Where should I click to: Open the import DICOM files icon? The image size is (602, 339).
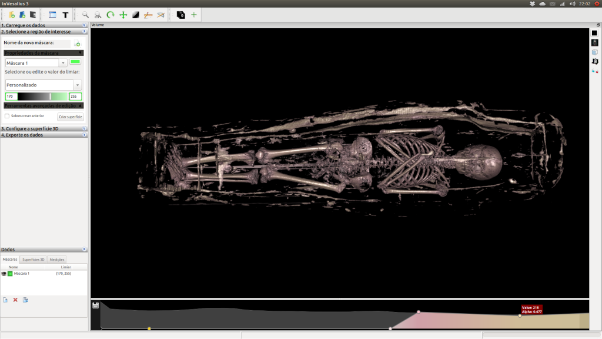point(11,15)
